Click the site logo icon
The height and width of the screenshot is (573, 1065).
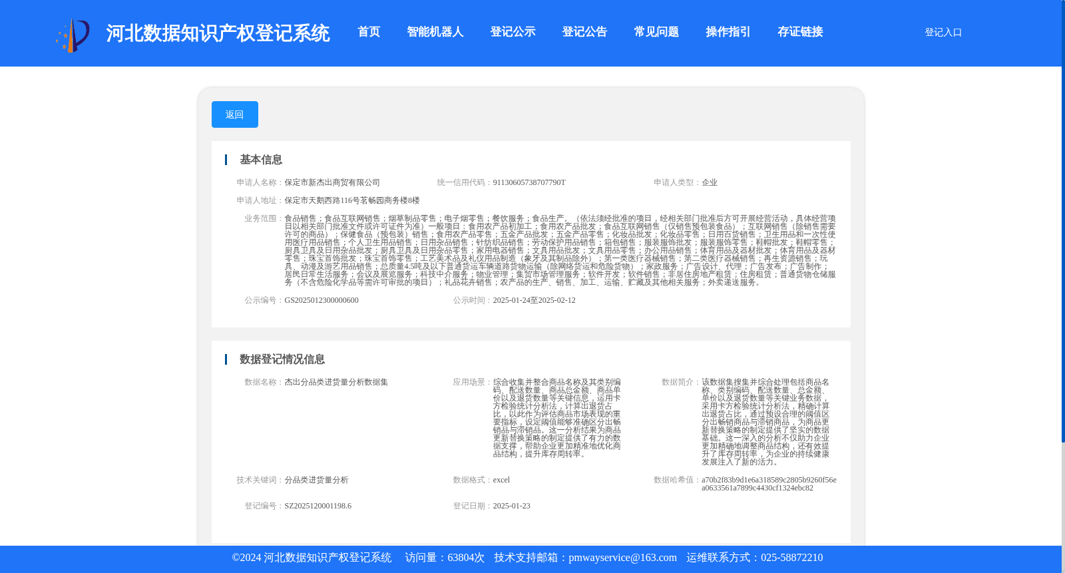point(73,35)
